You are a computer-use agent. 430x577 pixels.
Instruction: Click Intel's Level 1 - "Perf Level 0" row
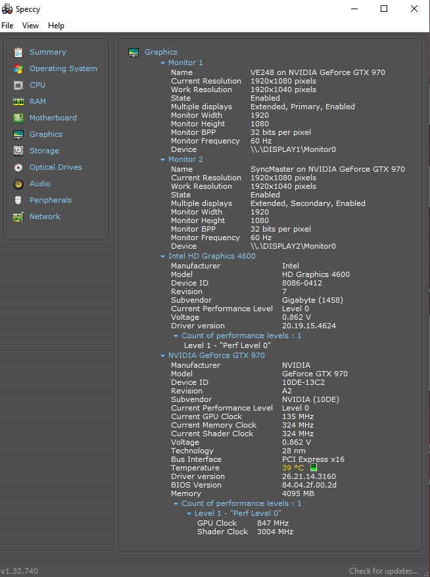pyautogui.click(x=227, y=345)
